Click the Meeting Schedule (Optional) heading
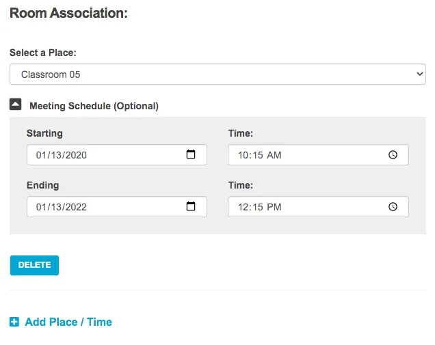Viewport: 435px width, 345px height. pos(94,106)
